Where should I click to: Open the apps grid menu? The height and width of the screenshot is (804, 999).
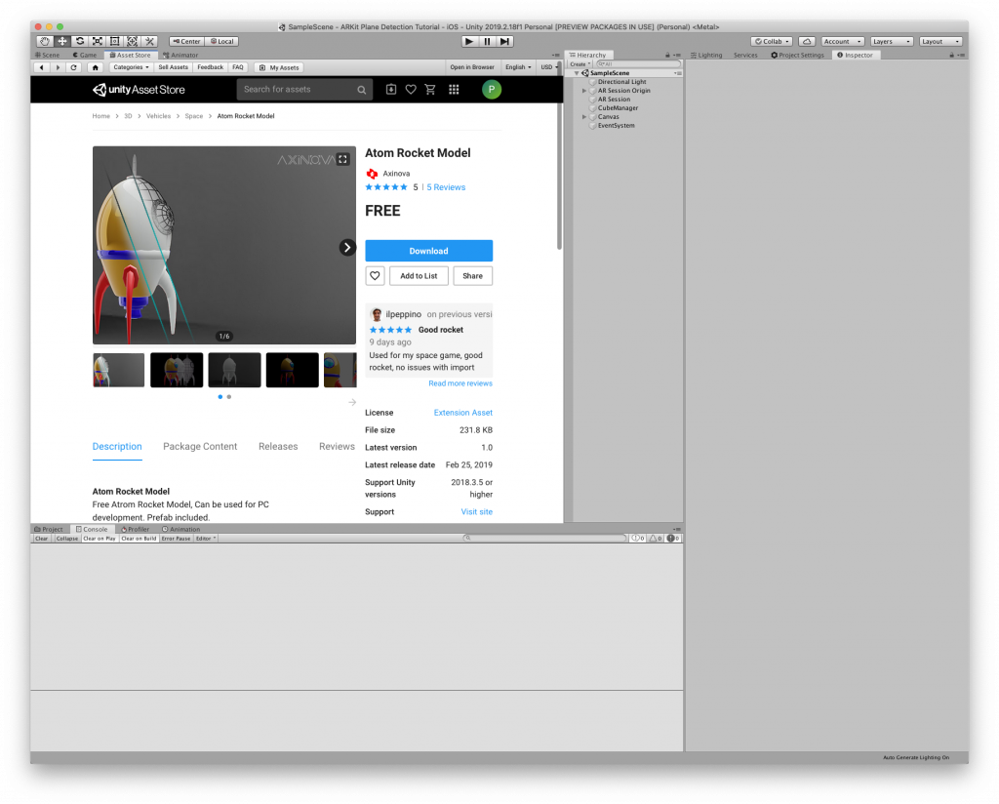tap(454, 90)
